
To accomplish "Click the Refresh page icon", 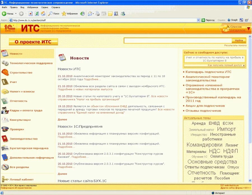I will (x=37, y=14).
